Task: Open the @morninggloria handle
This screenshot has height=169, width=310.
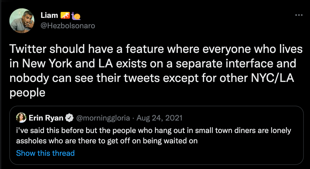Action: [103, 118]
